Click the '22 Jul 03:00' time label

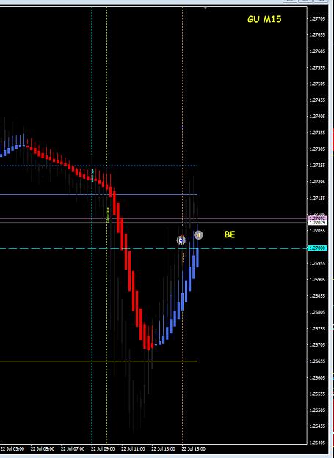pos(12,448)
